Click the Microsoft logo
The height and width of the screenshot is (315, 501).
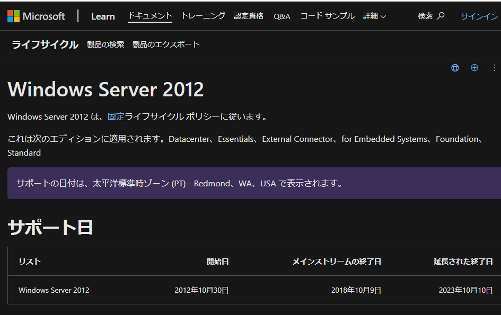pyautogui.click(x=36, y=16)
